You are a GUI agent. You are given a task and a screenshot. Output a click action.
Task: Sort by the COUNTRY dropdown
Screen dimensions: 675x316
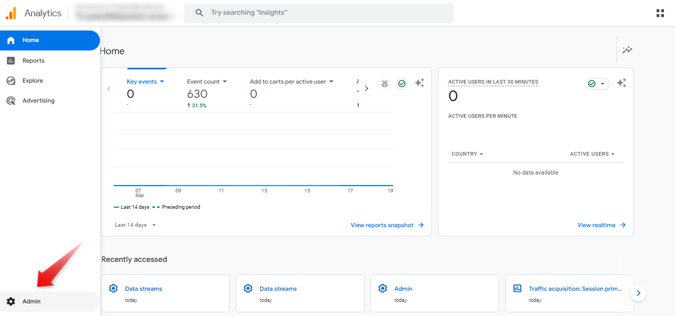[x=467, y=154]
